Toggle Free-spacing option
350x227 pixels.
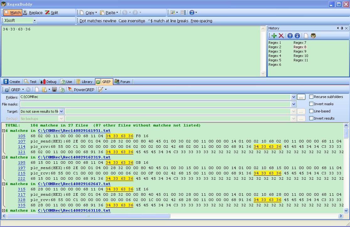pyautogui.click(x=201, y=21)
